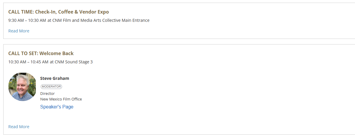Click the 10:30 AM – 10:45 AM time range
The height and width of the screenshot is (137, 355).
click(x=28, y=62)
